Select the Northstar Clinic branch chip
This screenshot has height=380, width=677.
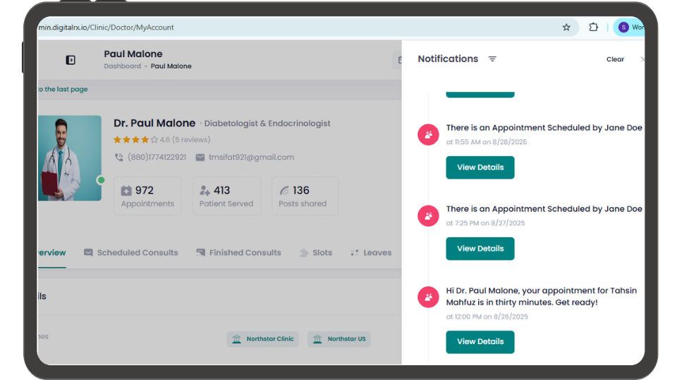click(x=262, y=339)
